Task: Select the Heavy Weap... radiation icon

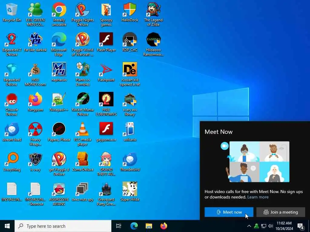Action: point(35,134)
